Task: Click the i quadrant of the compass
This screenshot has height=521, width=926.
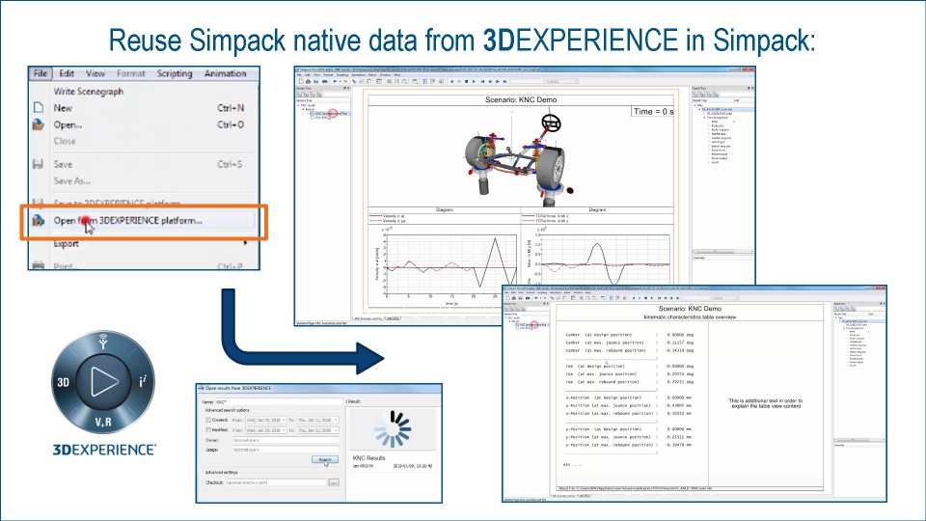Action: click(x=143, y=382)
